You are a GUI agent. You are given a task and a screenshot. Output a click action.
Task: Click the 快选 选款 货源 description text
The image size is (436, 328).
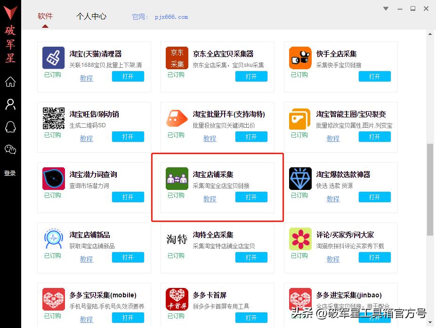point(334,186)
